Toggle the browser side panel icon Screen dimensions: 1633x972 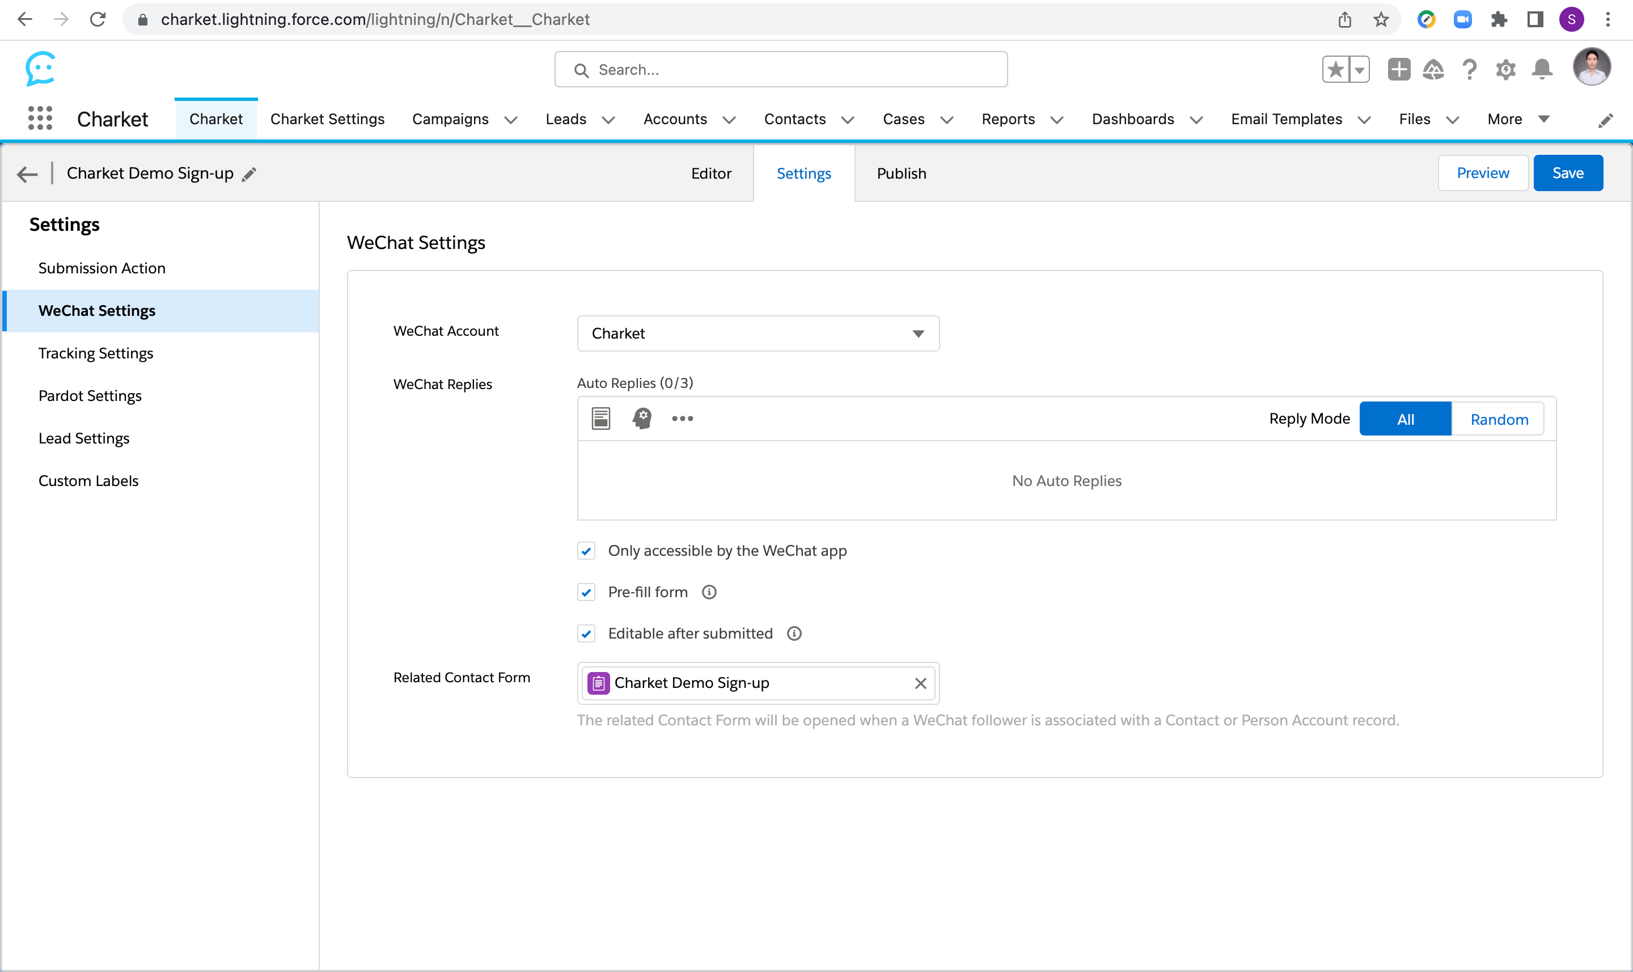pos(1535,20)
